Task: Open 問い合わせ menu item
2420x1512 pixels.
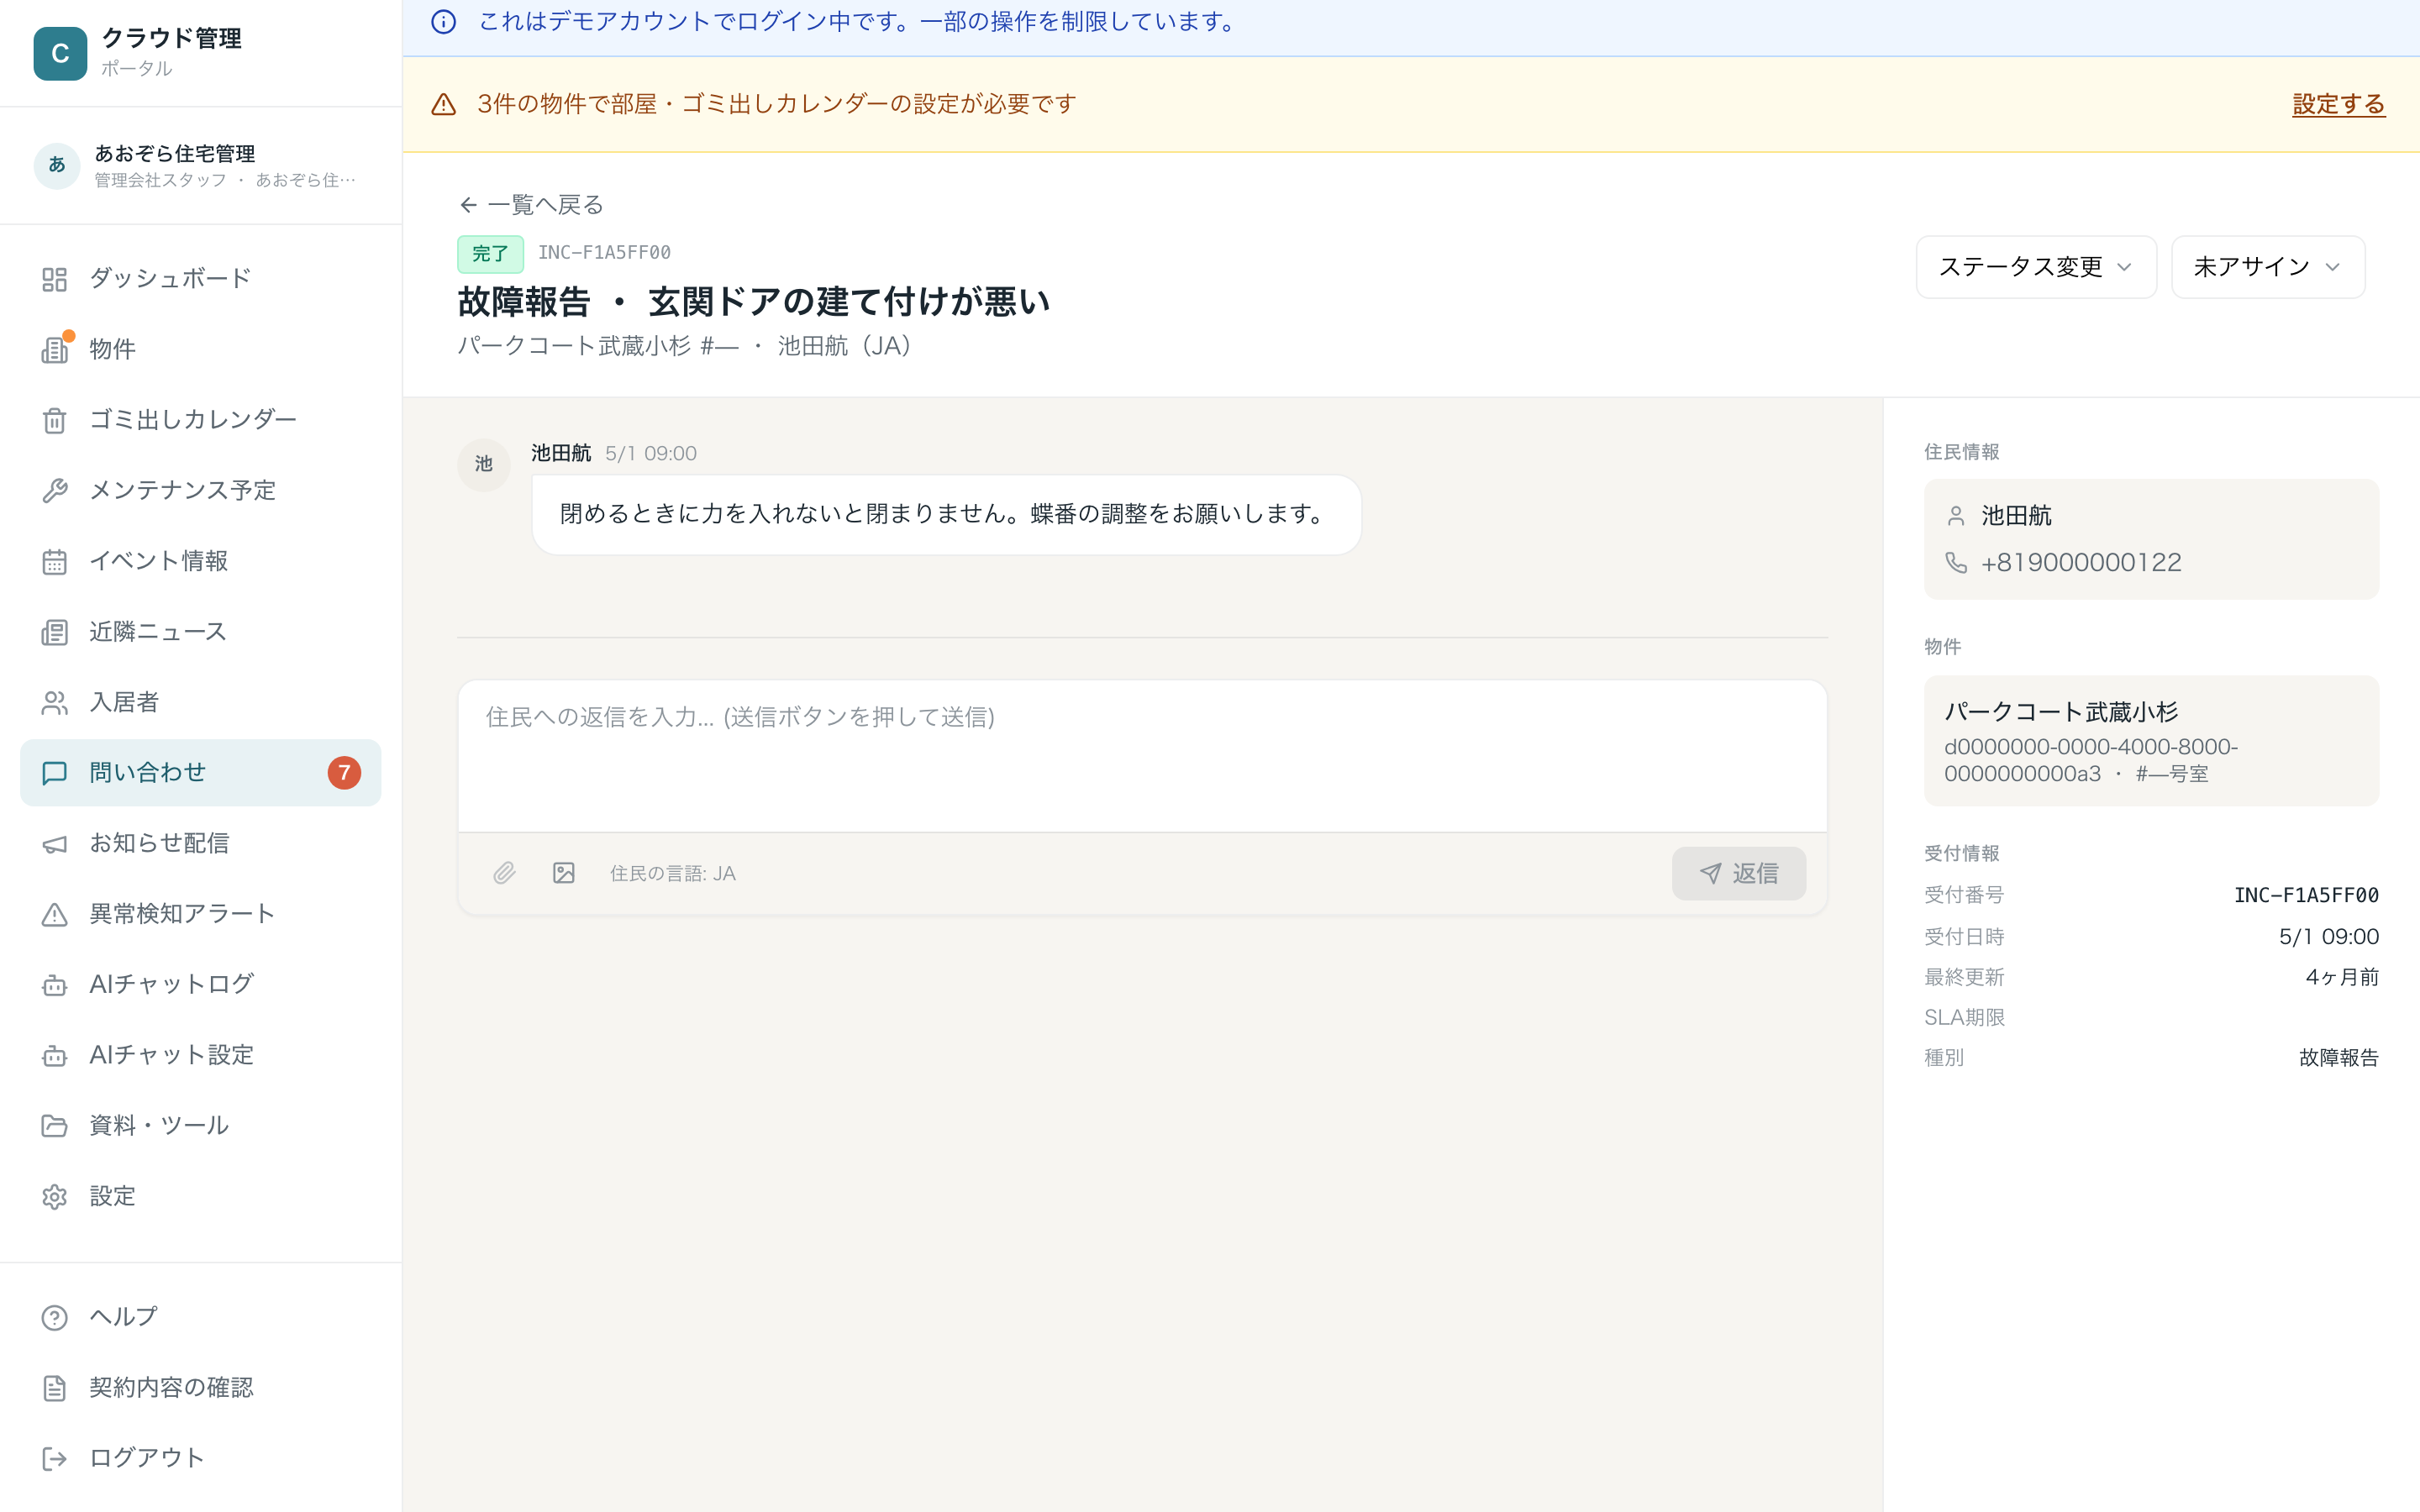Action: point(200,773)
